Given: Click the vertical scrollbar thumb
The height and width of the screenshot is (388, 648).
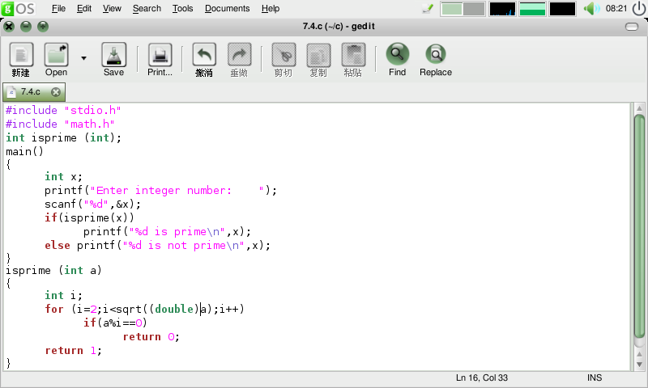Looking at the screenshot, I should click(639, 226).
